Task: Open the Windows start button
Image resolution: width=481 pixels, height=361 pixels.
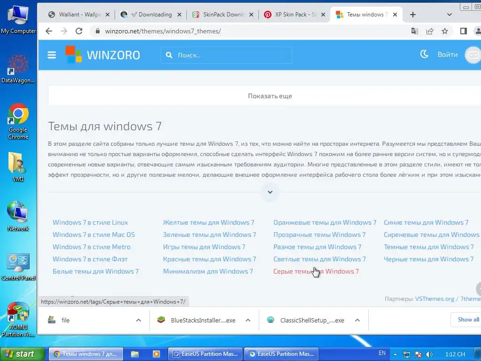Action: [23, 354]
